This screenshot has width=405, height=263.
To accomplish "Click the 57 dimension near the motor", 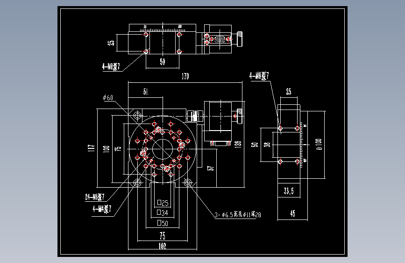I will [x=211, y=168].
